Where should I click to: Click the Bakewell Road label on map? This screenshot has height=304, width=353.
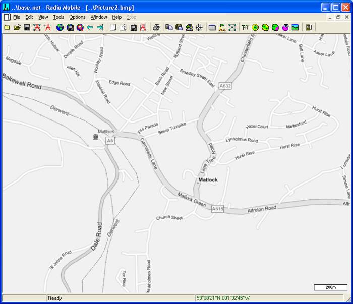(x=22, y=82)
